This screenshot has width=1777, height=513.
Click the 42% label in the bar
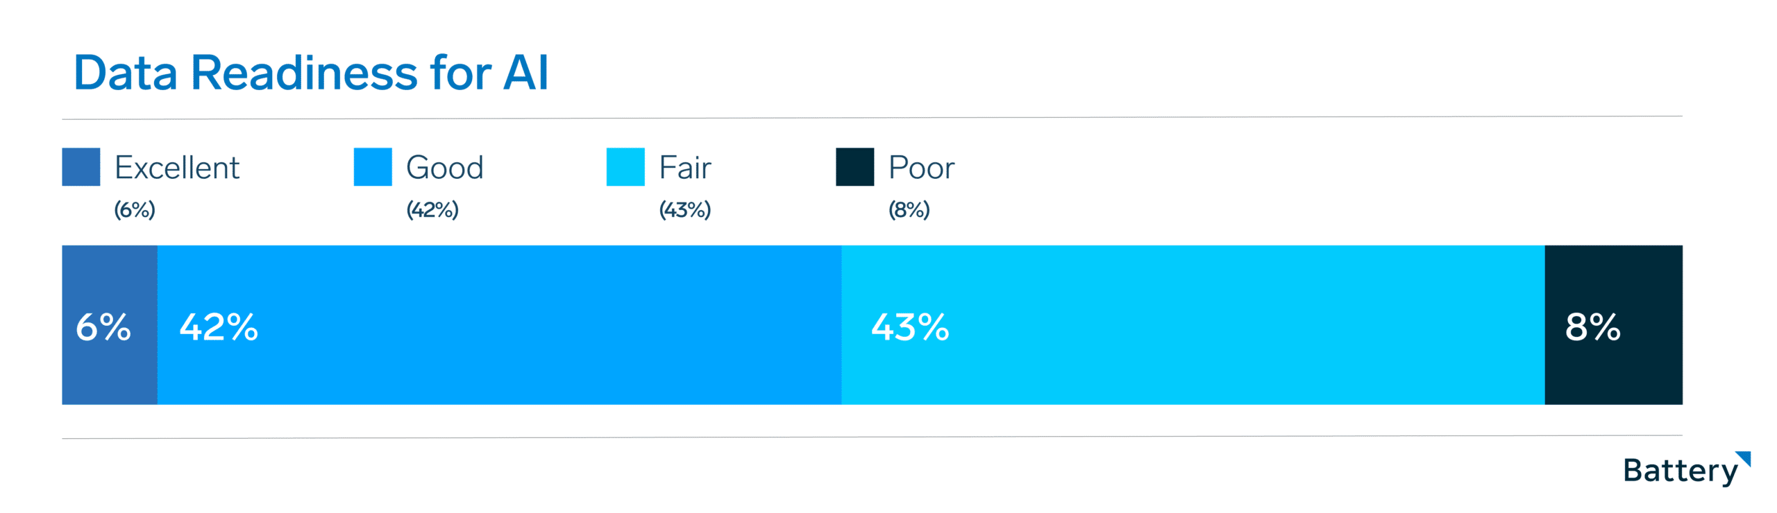[219, 327]
